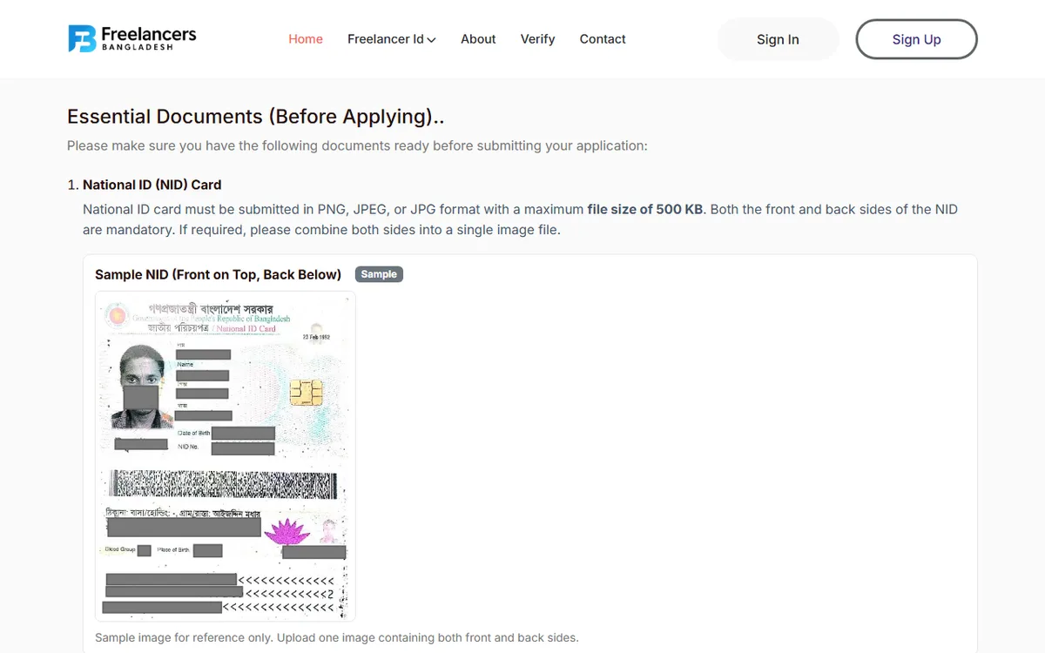Click the 'Essential Documents (Before Applying)..' heading
This screenshot has width=1045, height=653.
(256, 117)
